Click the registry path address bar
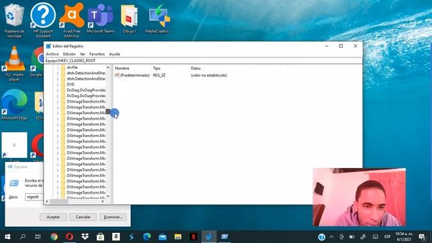432x243 pixels. coord(203,61)
